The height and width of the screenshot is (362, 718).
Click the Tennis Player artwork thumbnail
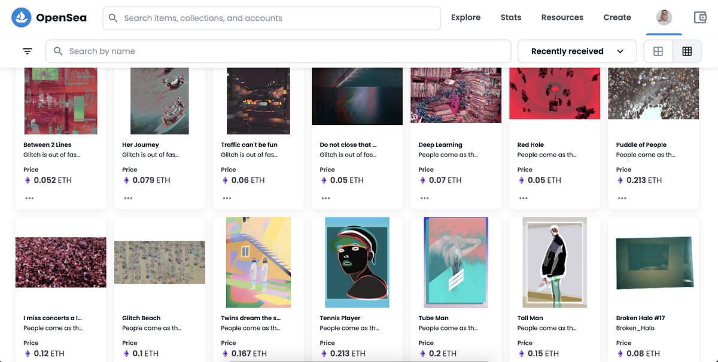point(357,262)
